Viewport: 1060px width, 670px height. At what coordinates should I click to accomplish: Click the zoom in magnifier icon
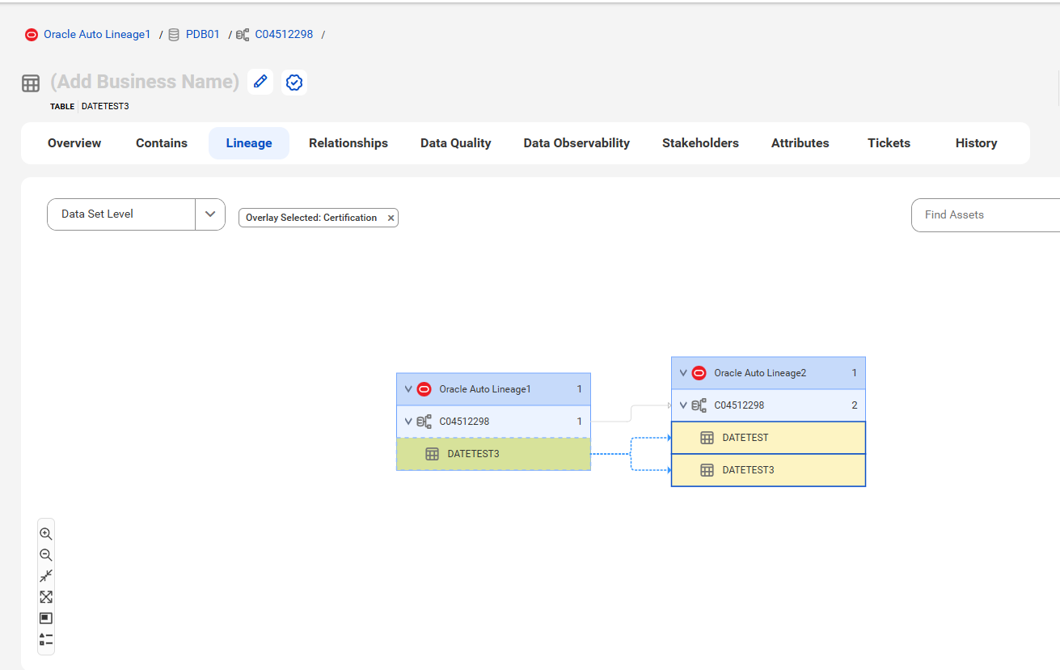pos(46,534)
